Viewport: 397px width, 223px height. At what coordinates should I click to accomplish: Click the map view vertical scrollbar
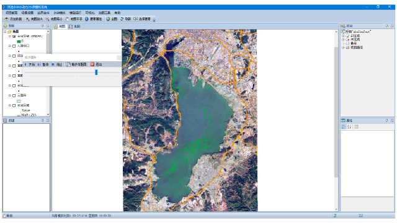click(336, 112)
